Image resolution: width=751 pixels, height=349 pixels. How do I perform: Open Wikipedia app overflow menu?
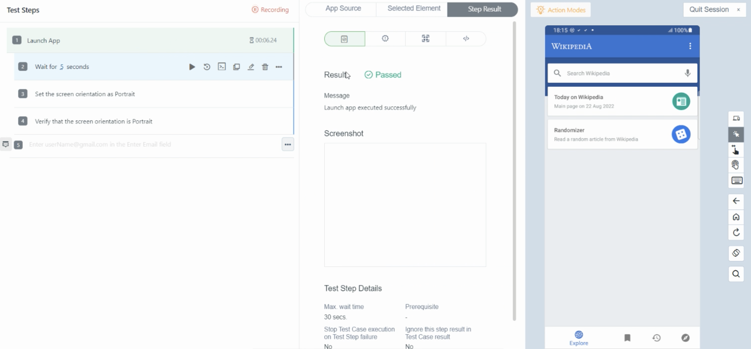(x=690, y=46)
